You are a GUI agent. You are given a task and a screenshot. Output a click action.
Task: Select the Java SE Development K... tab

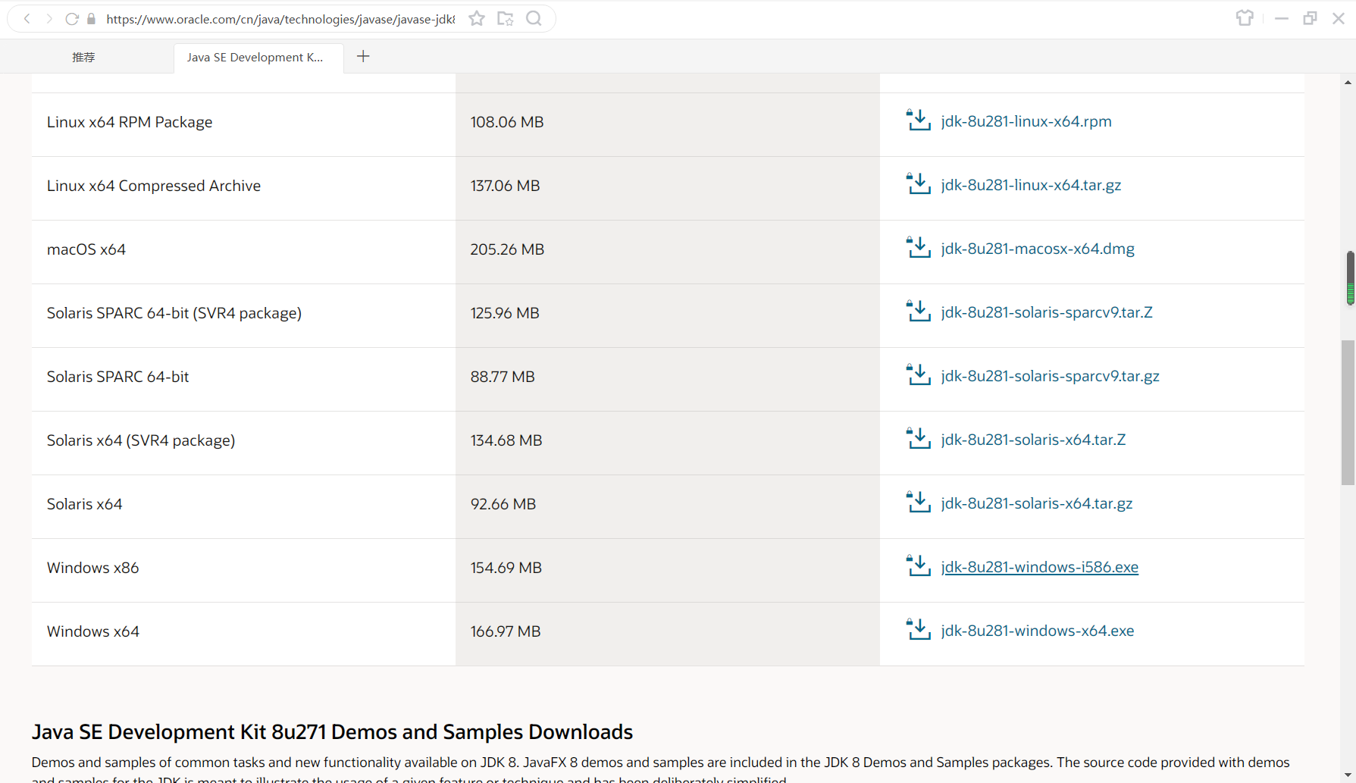pyautogui.click(x=258, y=58)
